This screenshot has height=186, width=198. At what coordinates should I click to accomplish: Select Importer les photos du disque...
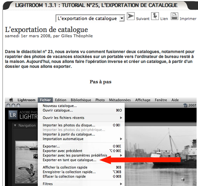[x=81, y=125]
